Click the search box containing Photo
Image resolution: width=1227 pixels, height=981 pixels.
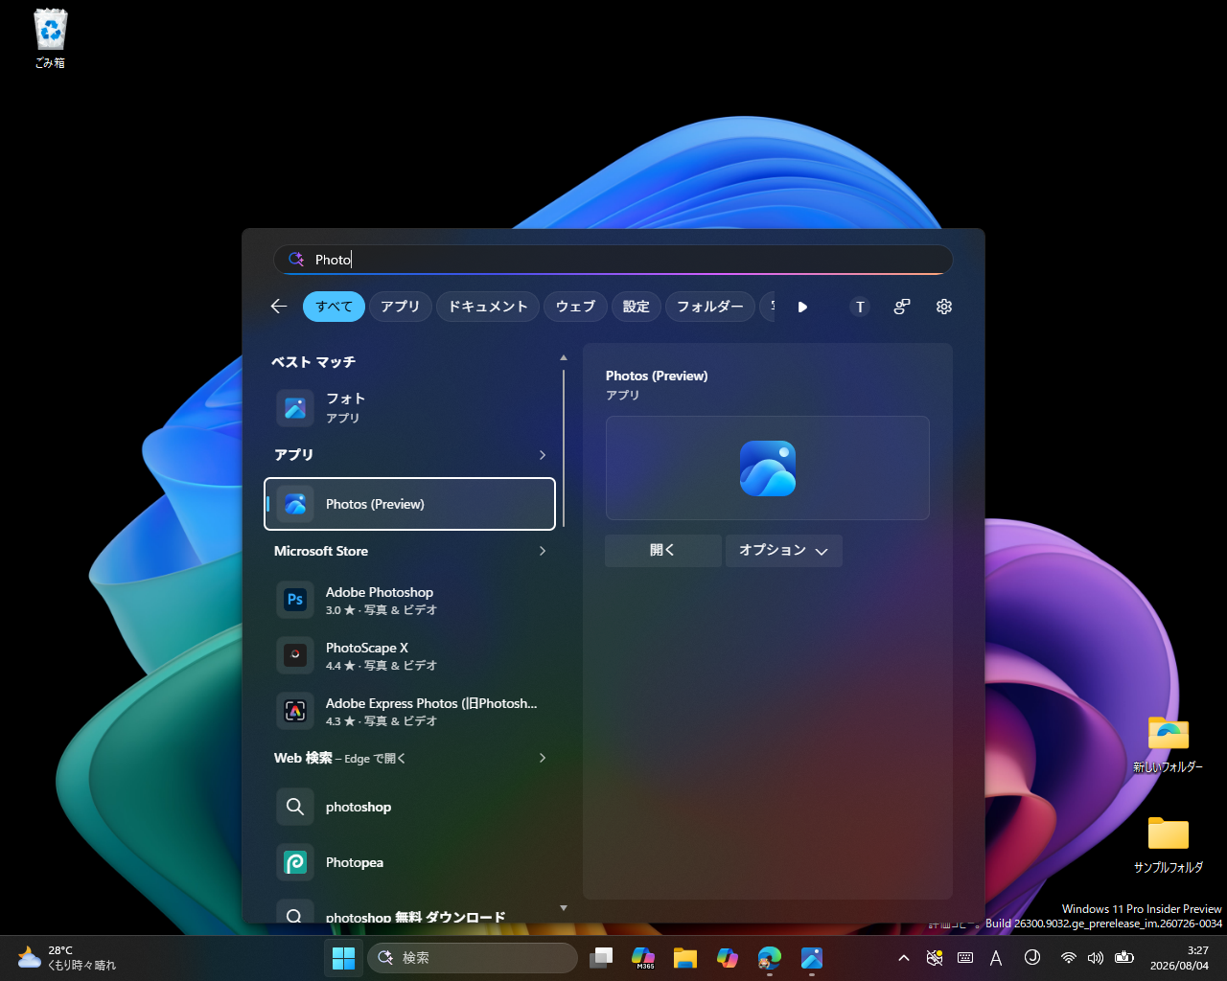click(613, 260)
